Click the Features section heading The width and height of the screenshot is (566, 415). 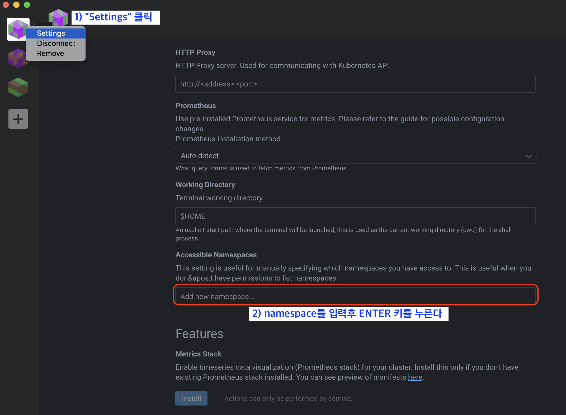tap(199, 334)
